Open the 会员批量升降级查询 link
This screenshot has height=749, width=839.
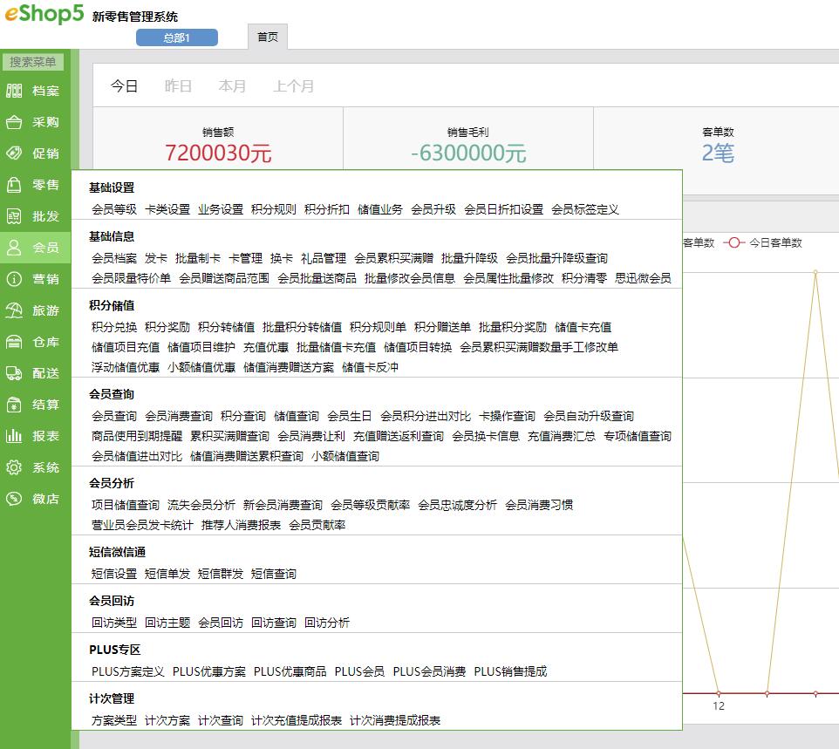tap(556, 258)
